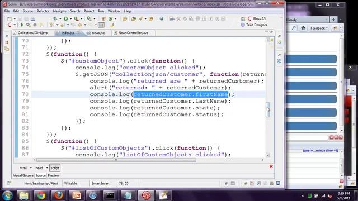
Task: Expand the External Tools dropdown arrow
Action: click(x=82, y=18)
